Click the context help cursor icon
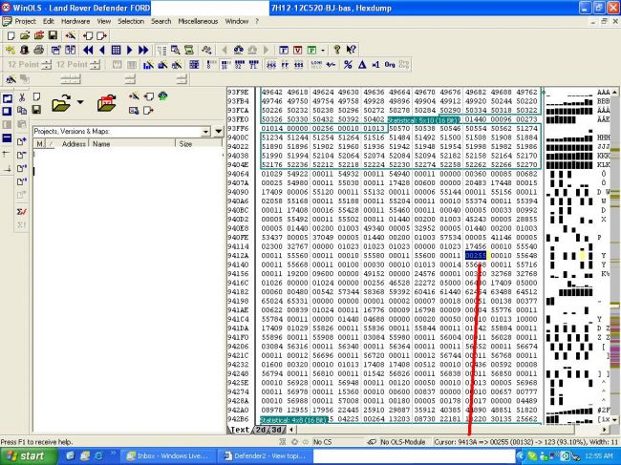 tap(351, 50)
